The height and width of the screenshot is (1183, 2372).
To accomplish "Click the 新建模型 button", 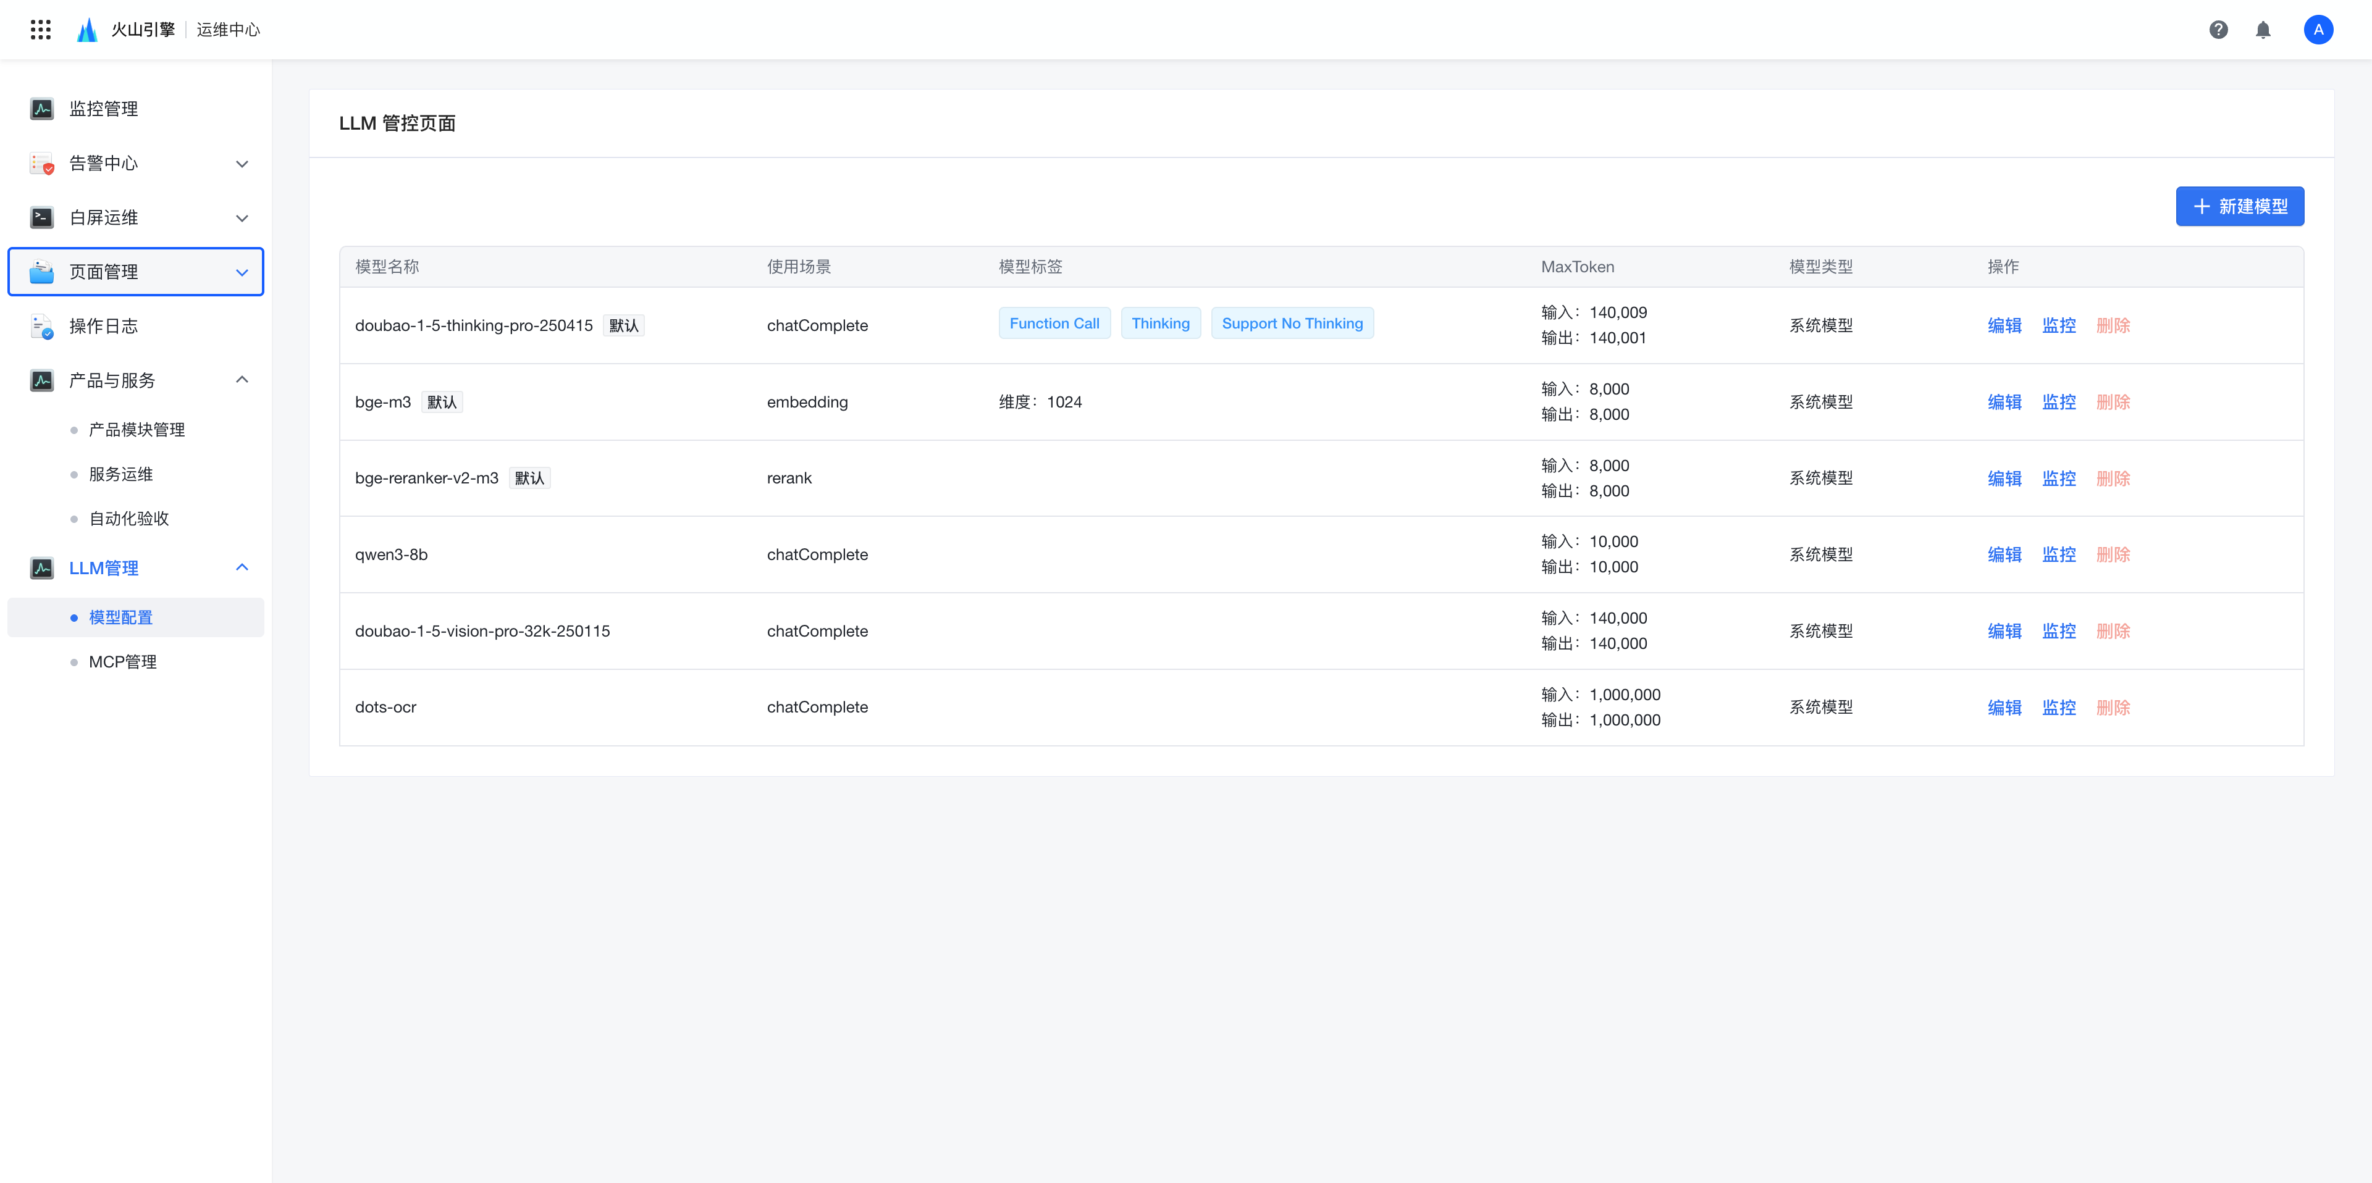I will click(x=2239, y=206).
